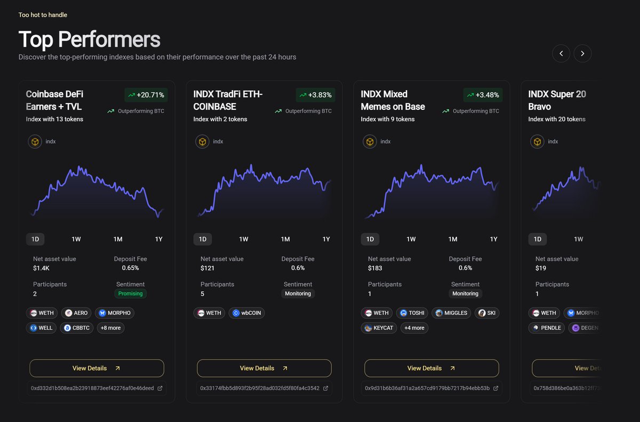
Task: Click WETH token chip on Mixed Memes card
Action: (377, 313)
